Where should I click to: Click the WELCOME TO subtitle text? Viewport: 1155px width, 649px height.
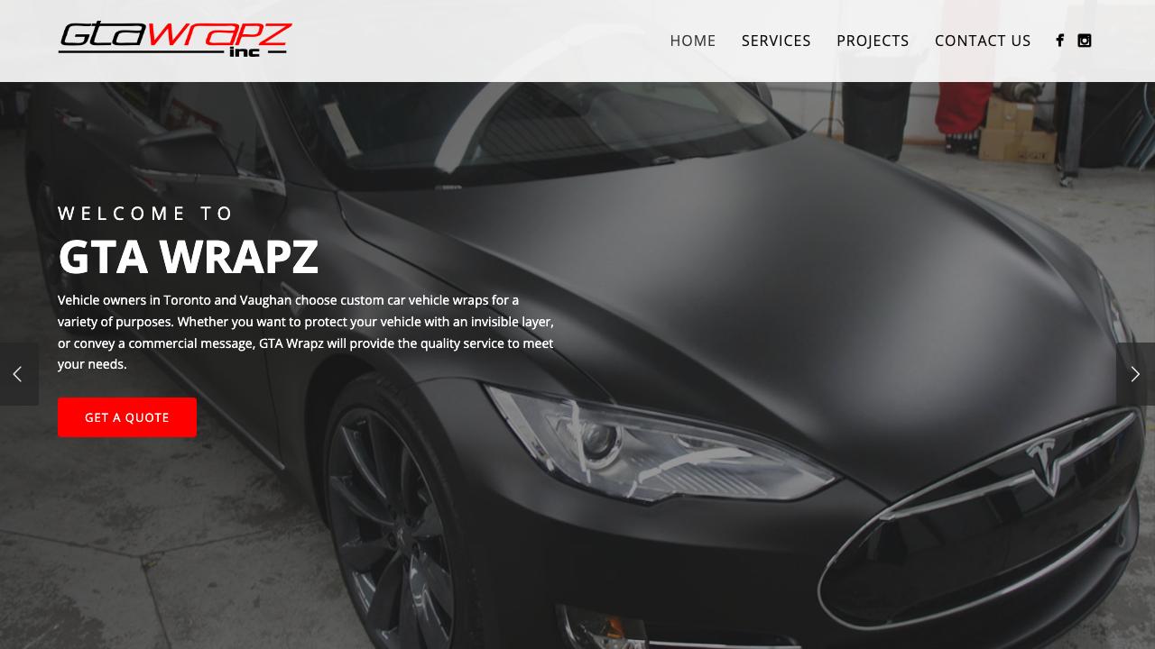(x=146, y=214)
